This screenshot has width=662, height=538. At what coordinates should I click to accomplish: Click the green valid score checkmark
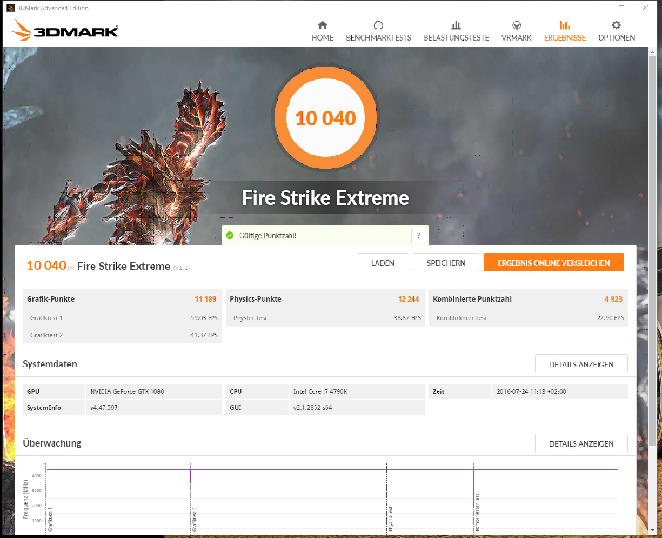point(230,235)
